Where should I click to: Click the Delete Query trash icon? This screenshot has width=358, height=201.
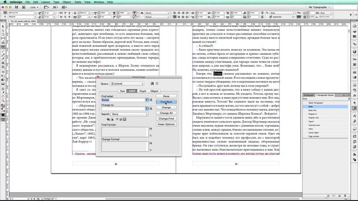point(157,84)
